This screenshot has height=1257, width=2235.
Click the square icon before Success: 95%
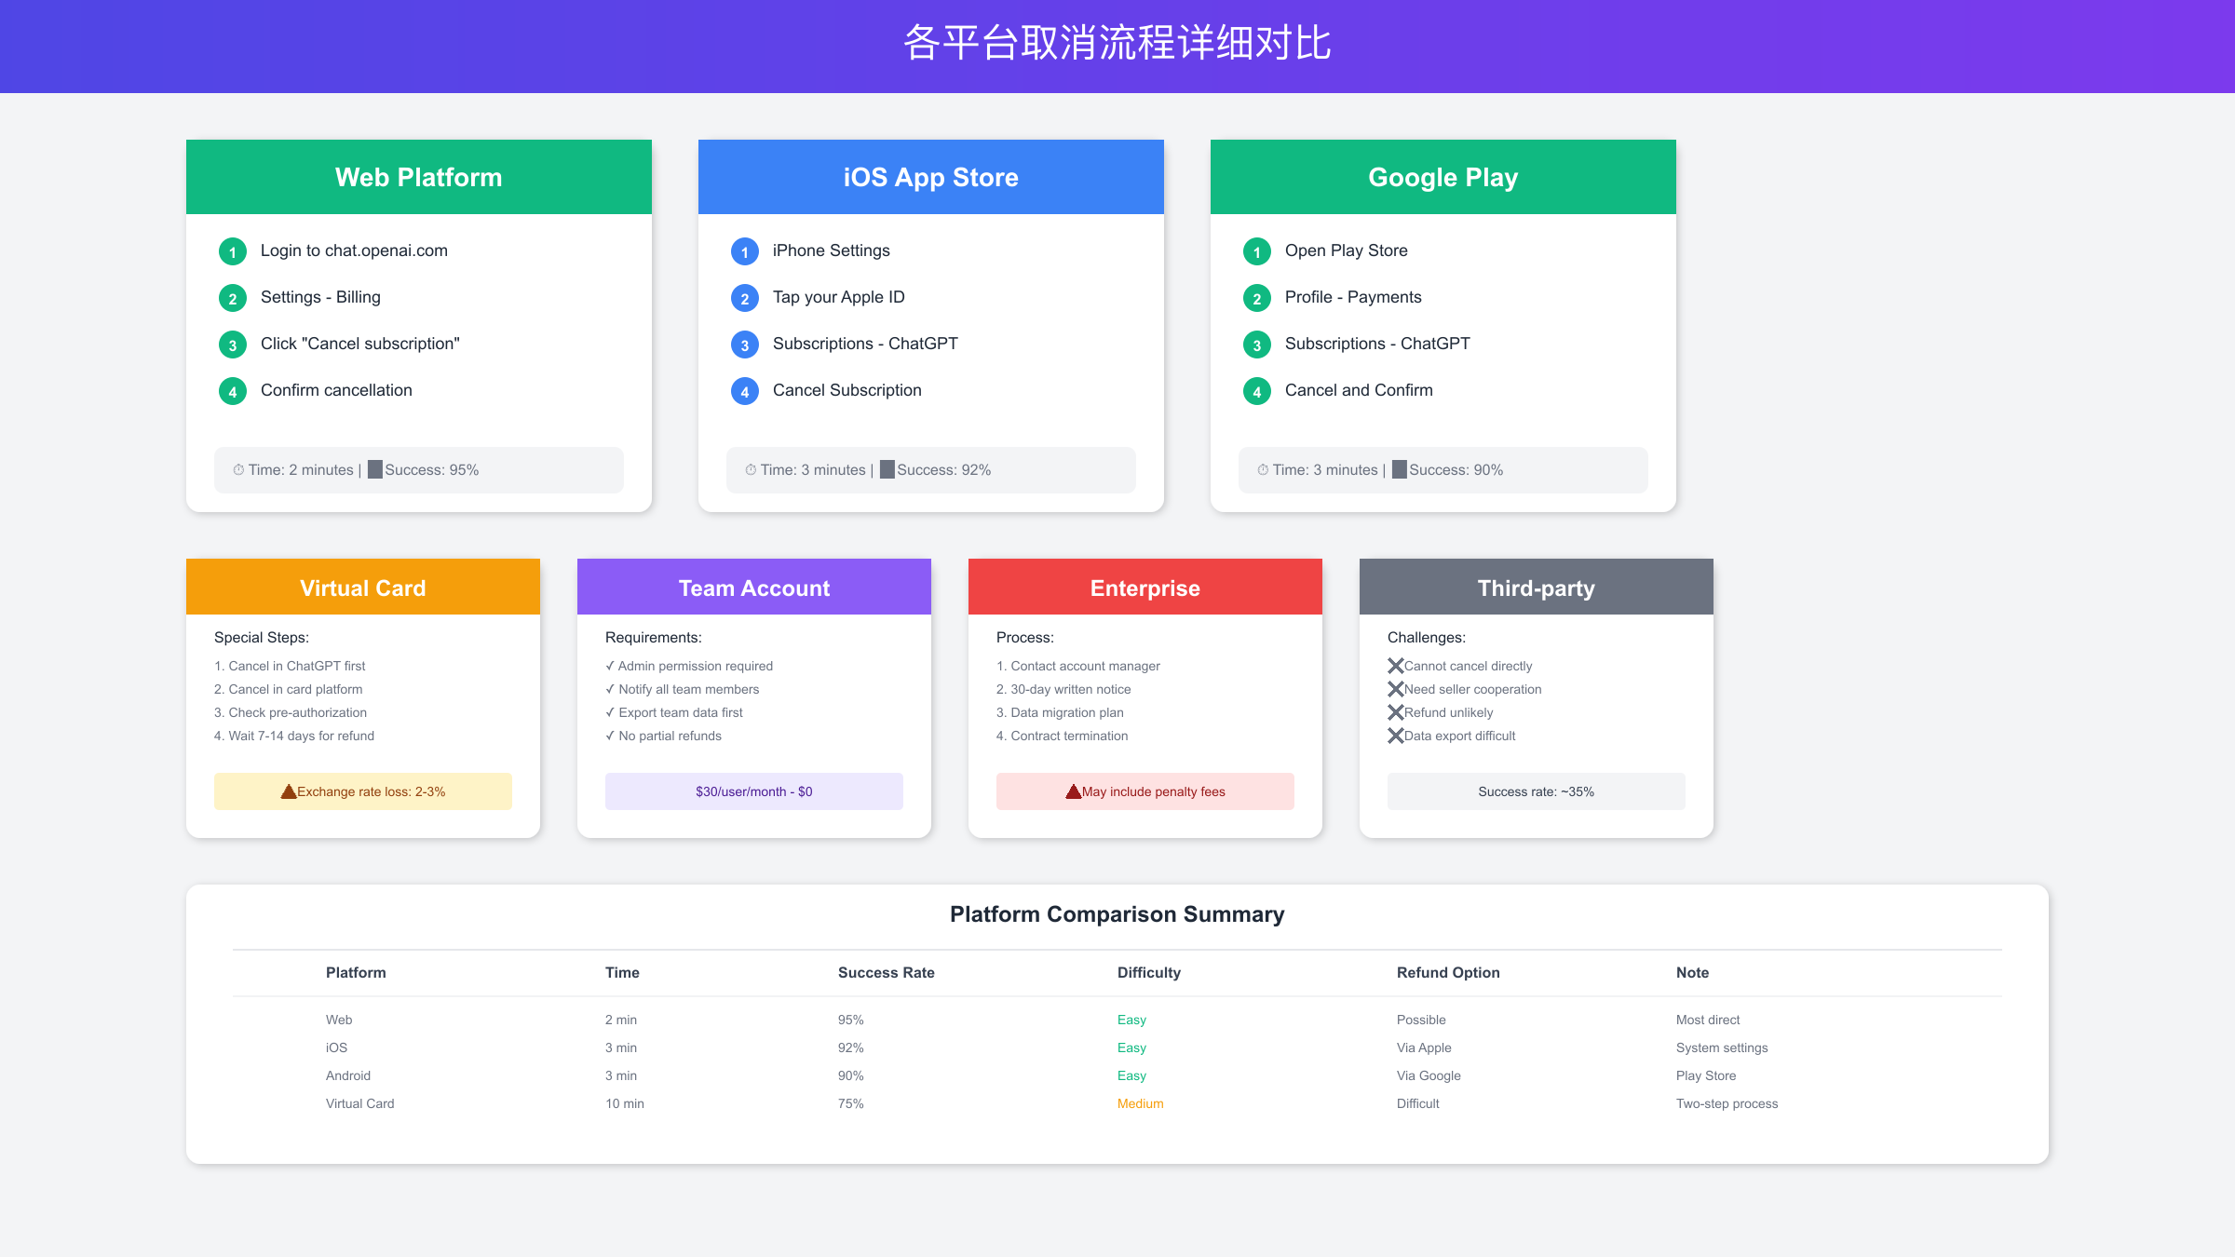[x=375, y=469]
